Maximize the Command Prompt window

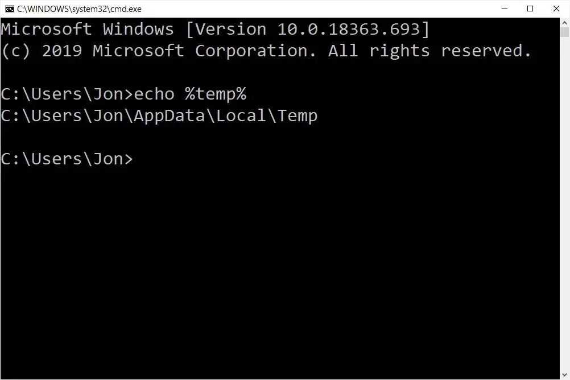tap(530, 9)
